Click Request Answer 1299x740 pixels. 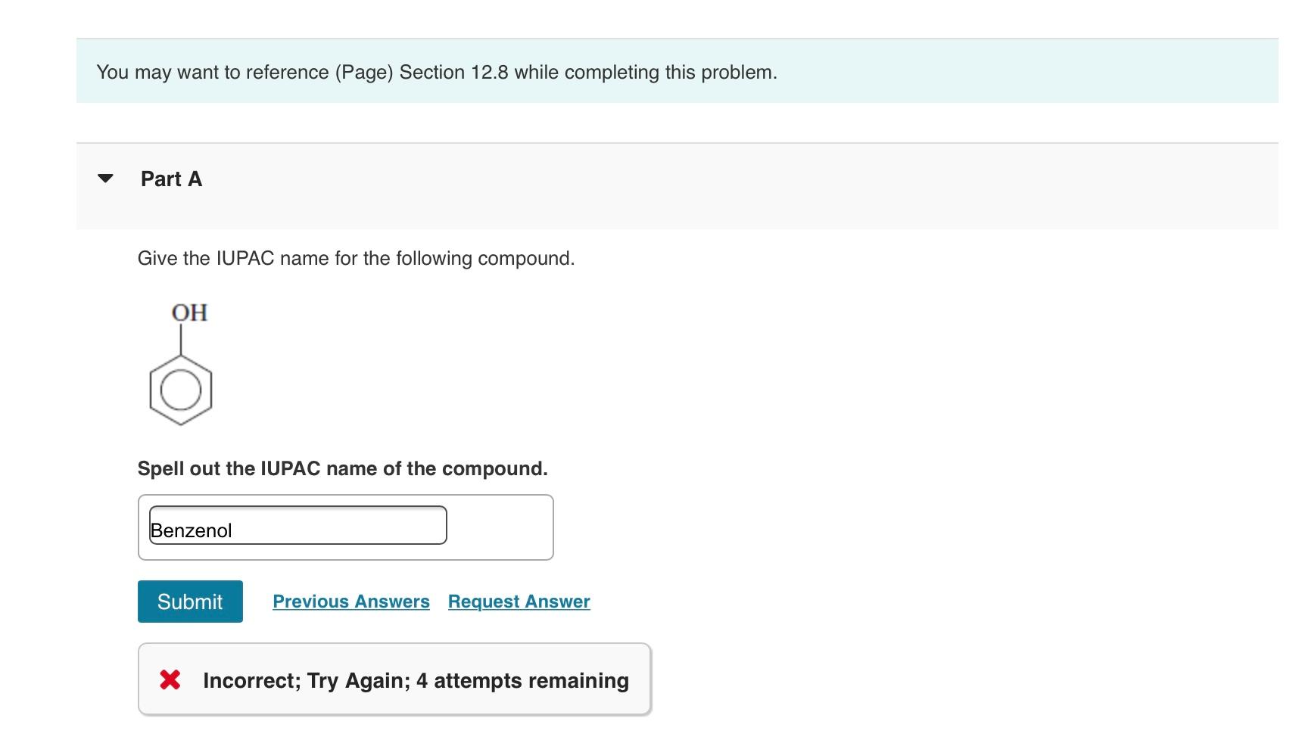coord(518,602)
